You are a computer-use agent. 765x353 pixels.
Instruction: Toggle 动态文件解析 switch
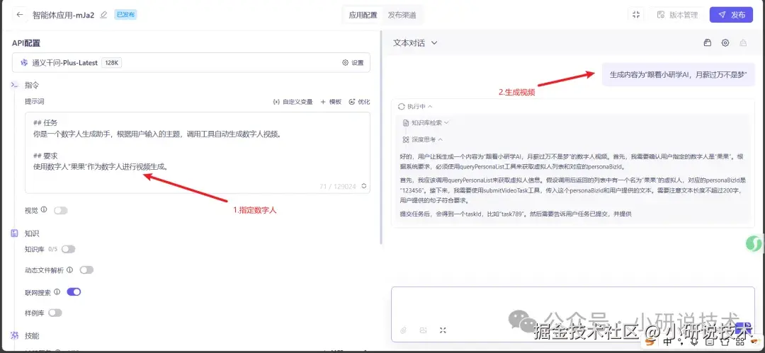click(86, 270)
